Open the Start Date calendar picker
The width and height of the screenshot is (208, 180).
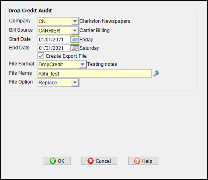[75, 40]
